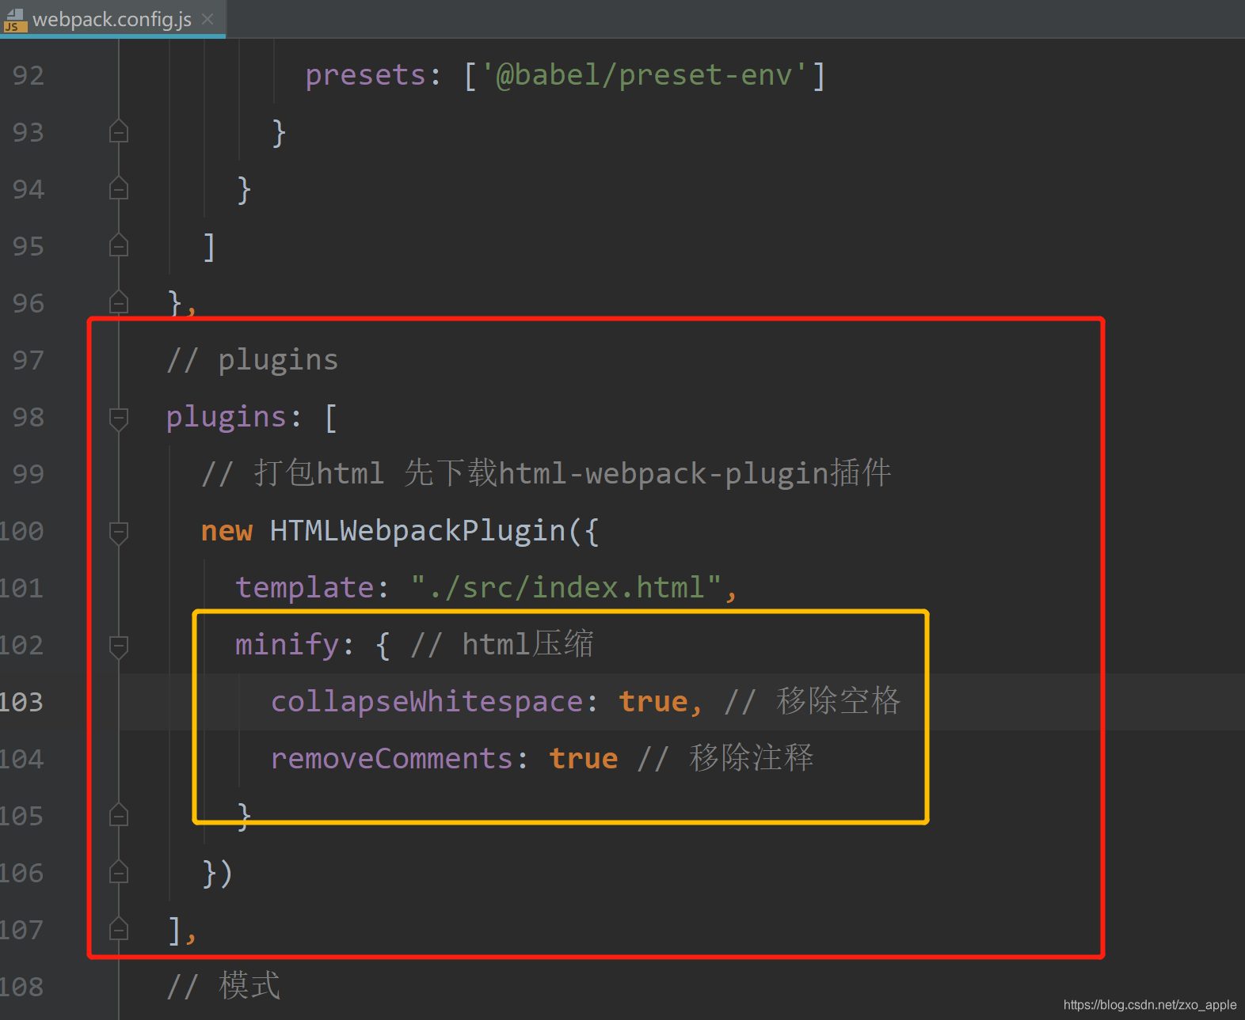Click the html-webpack-plugin comment on line 99

click(546, 474)
